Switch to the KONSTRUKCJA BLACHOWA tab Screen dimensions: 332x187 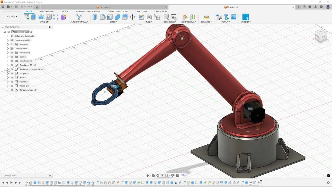point(88,11)
